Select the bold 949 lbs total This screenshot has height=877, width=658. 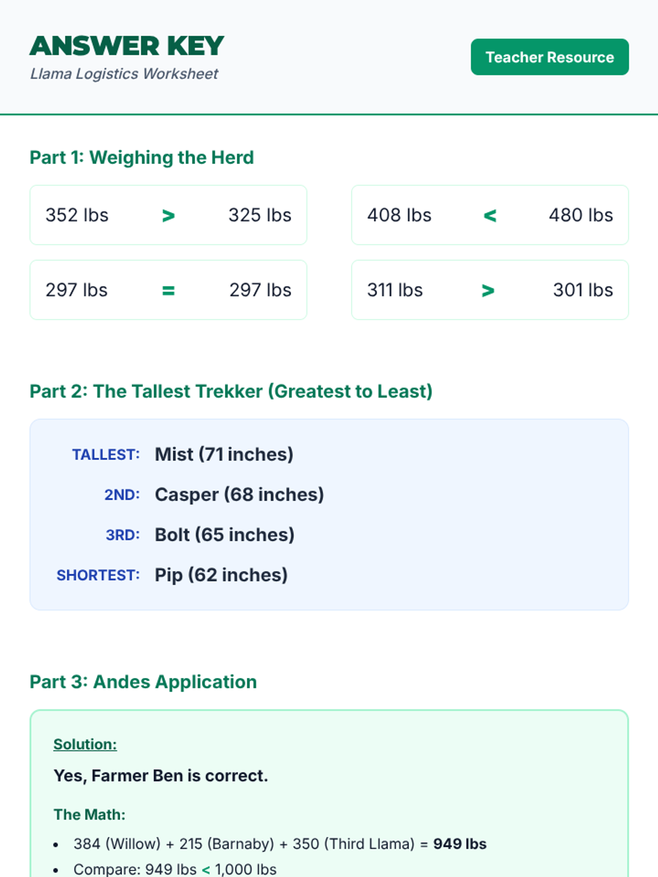click(x=460, y=844)
